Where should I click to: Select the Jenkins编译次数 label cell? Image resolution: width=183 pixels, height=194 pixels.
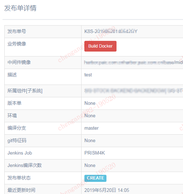point(43,166)
